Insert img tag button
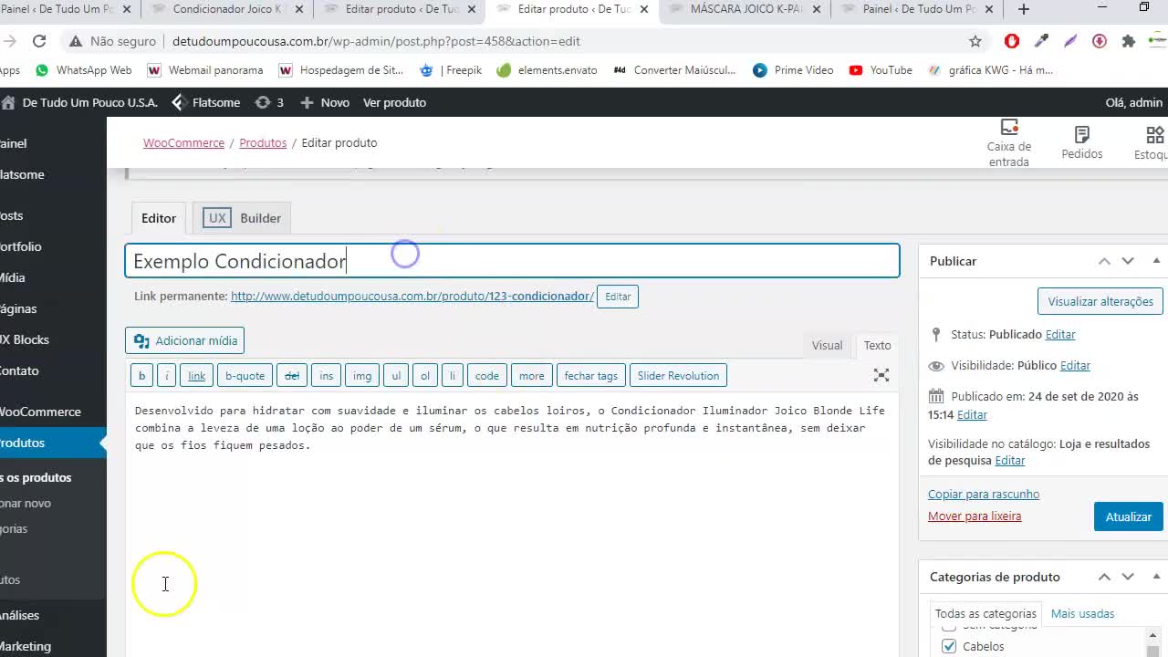 pyautogui.click(x=362, y=375)
